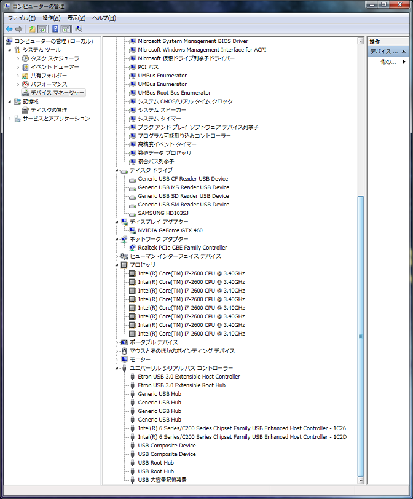This screenshot has height=499, width=413.
Task: Collapse the ディスク ドライブ category
Action: coord(117,171)
